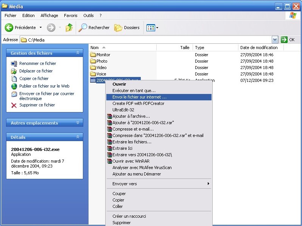Click WinRAR icon beside Extraire Ici

(x=109, y=148)
